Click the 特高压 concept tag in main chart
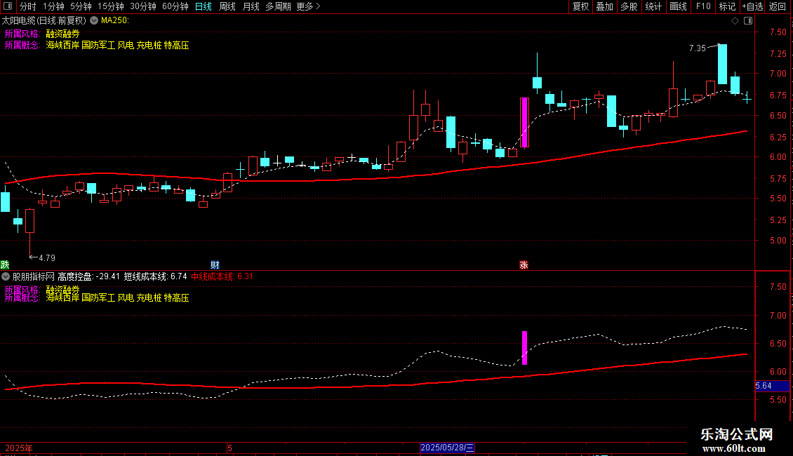 177,45
